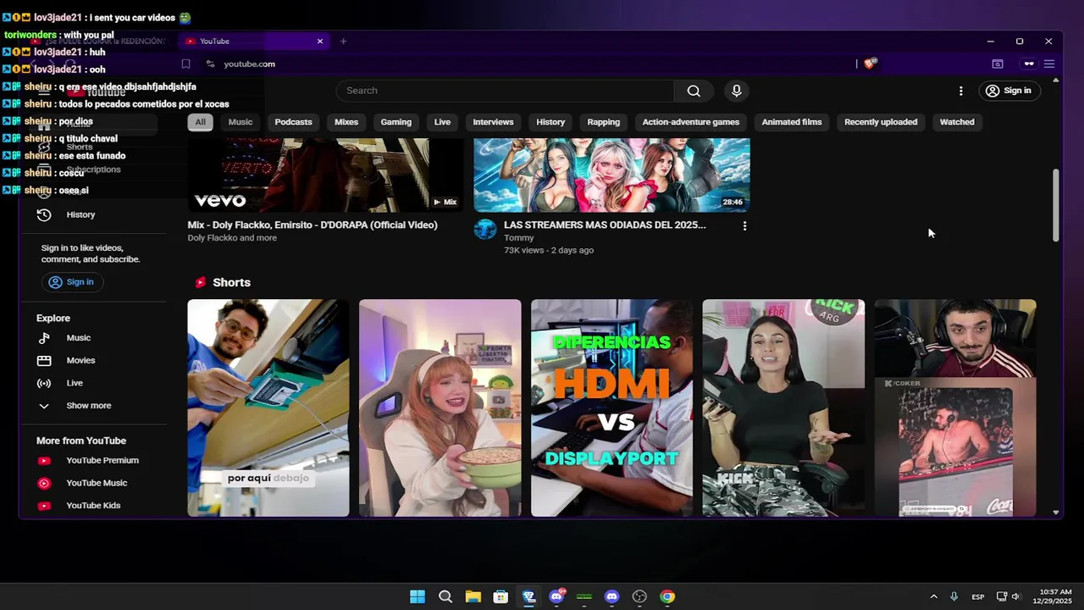This screenshot has width=1084, height=610.
Task: Open the 28:46 streamers video thumbnail
Action: 611,175
